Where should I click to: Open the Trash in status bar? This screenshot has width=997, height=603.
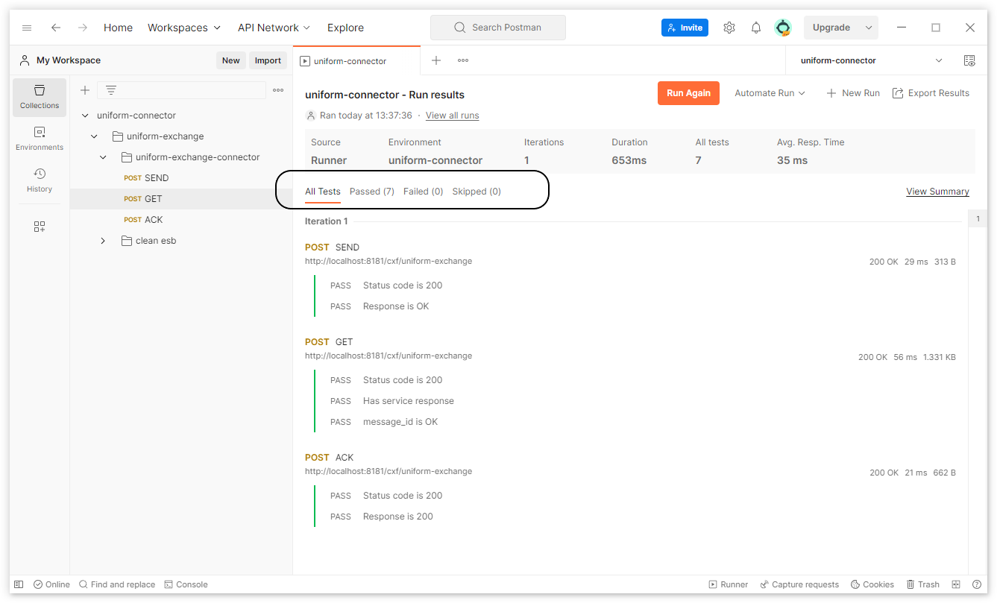point(922,584)
